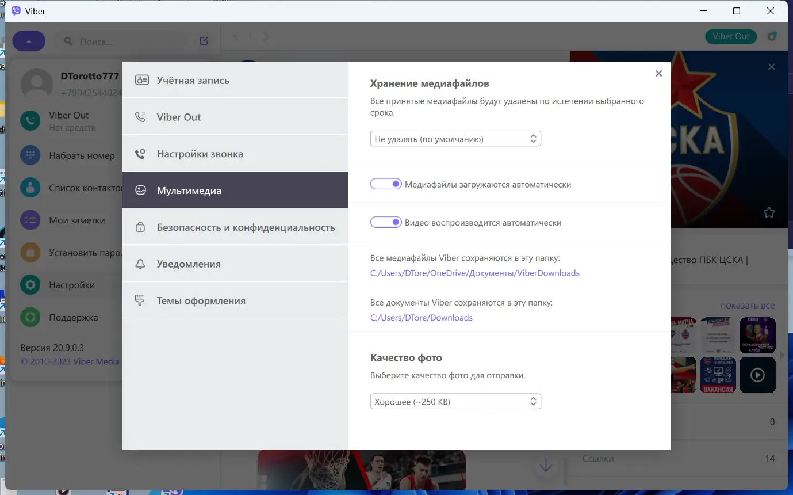Open the ViberDownloads media folder link
The height and width of the screenshot is (495, 793).
475,273
